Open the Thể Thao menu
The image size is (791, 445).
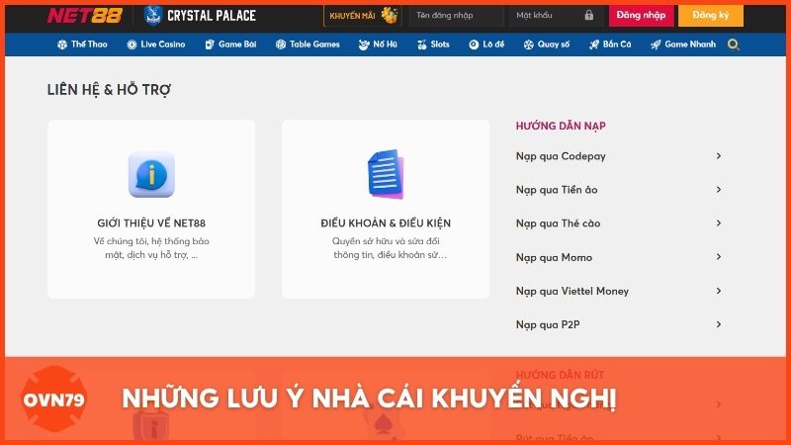tap(82, 44)
